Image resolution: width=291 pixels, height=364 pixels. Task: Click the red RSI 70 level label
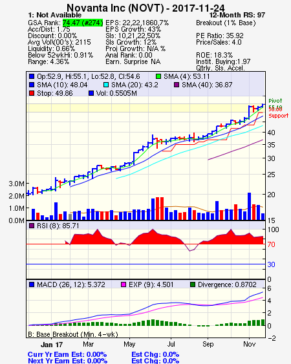pyautogui.click(x=271, y=244)
